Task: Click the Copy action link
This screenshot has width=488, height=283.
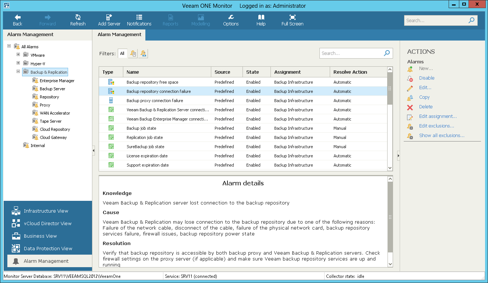Action: pyautogui.click(x=424, y=97)
